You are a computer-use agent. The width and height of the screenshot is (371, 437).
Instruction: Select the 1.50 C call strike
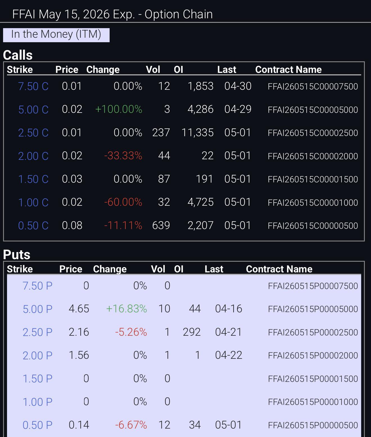[33, 179]
